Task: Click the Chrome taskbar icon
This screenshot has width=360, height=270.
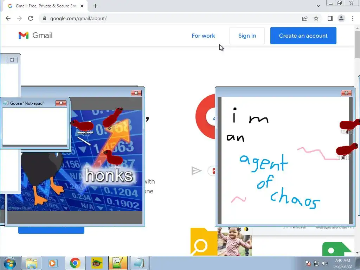Action: (x=75, y=263)
